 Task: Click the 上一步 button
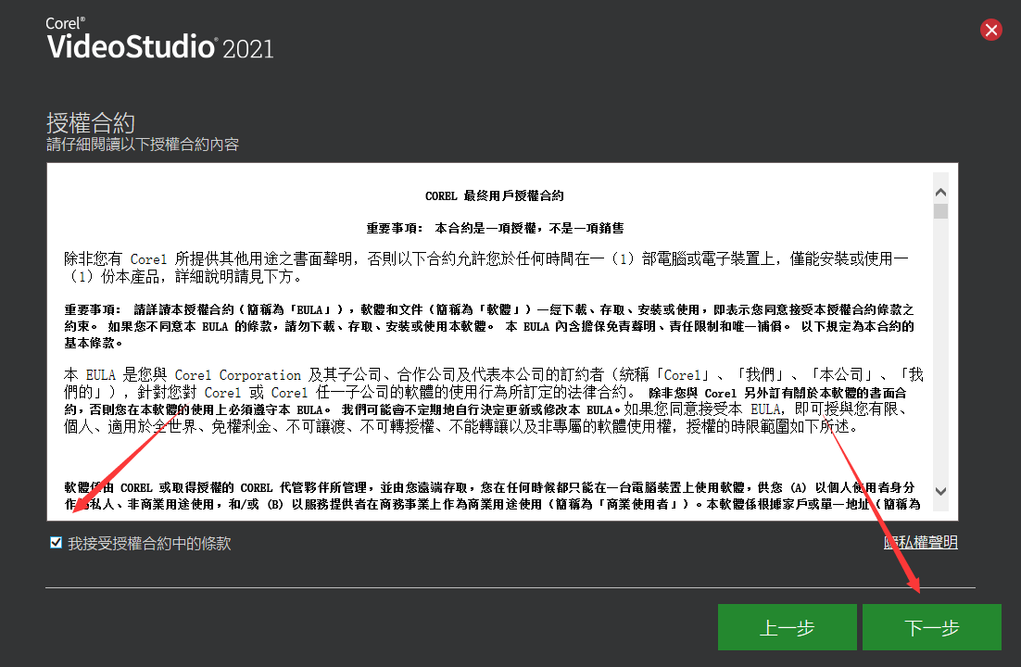(788, 627)
